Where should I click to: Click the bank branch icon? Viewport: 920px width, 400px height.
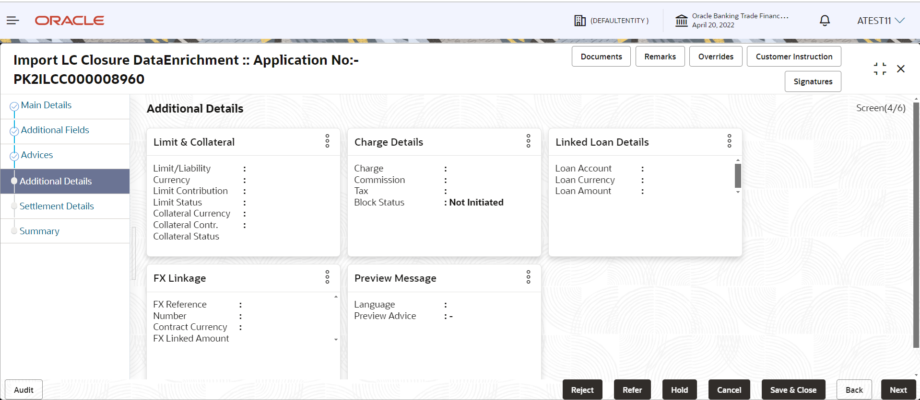(x=681, y=21)
